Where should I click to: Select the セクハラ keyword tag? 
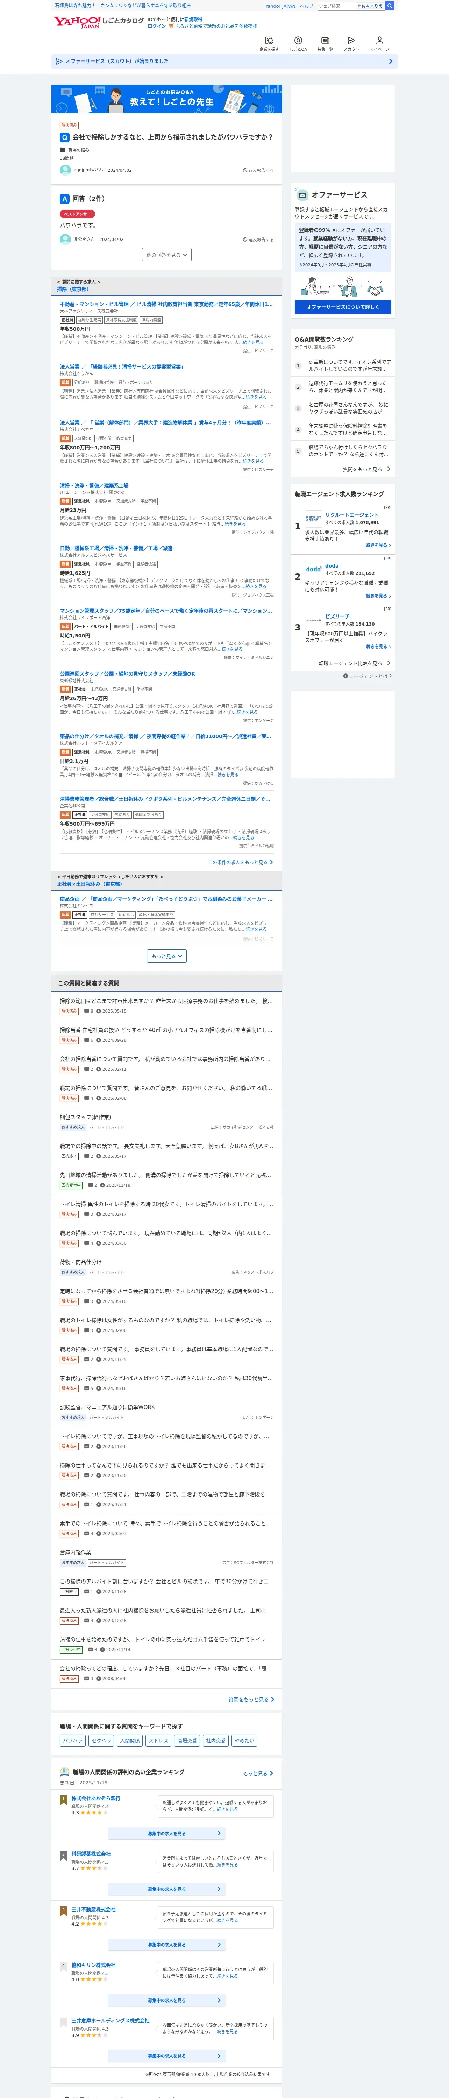(x=101, y=1740)
